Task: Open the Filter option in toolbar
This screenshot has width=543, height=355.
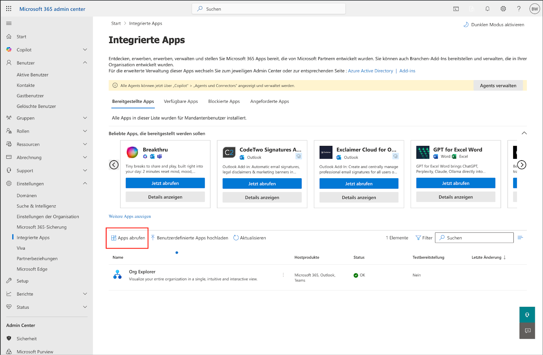Action: [424, 238]
